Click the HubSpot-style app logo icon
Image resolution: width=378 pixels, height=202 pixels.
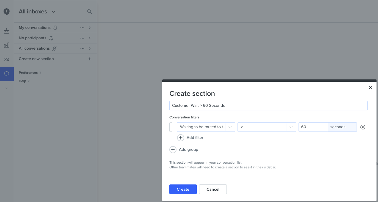pyautogui.click(x=7, y=12)
